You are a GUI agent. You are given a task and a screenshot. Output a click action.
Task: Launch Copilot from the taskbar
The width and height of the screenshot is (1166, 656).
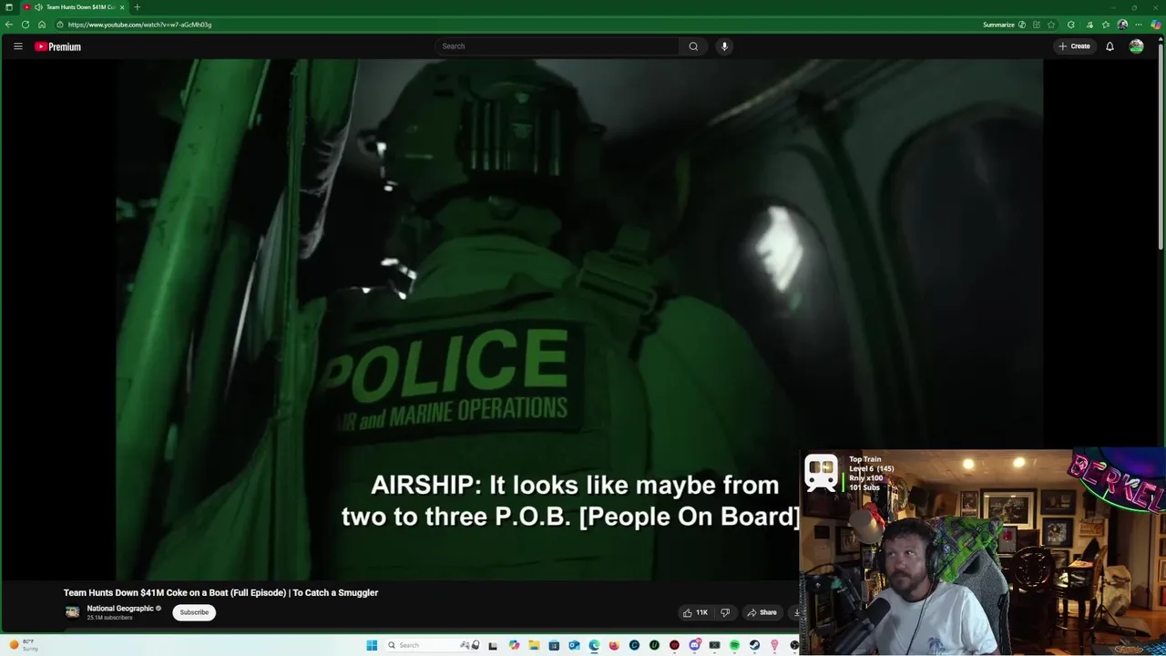tap(514, 645)
